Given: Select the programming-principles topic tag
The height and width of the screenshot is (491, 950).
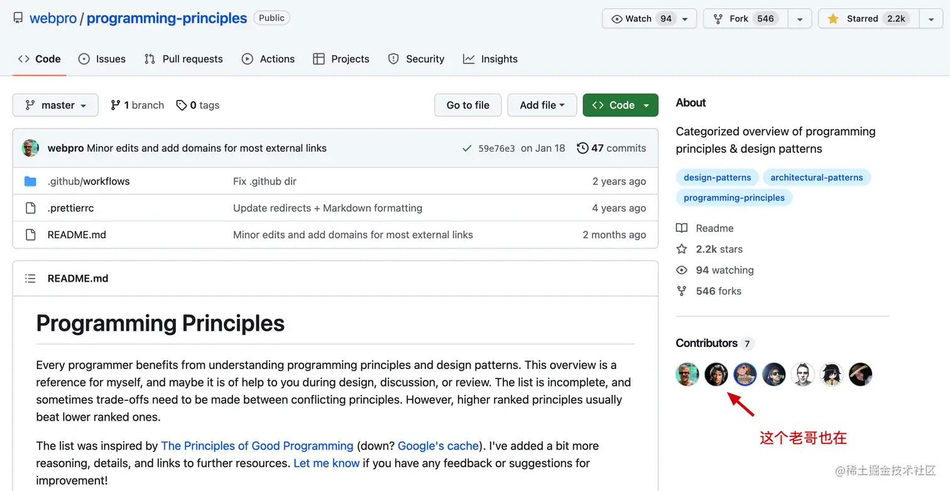Looking at the screenshot, I should [734, 197].
